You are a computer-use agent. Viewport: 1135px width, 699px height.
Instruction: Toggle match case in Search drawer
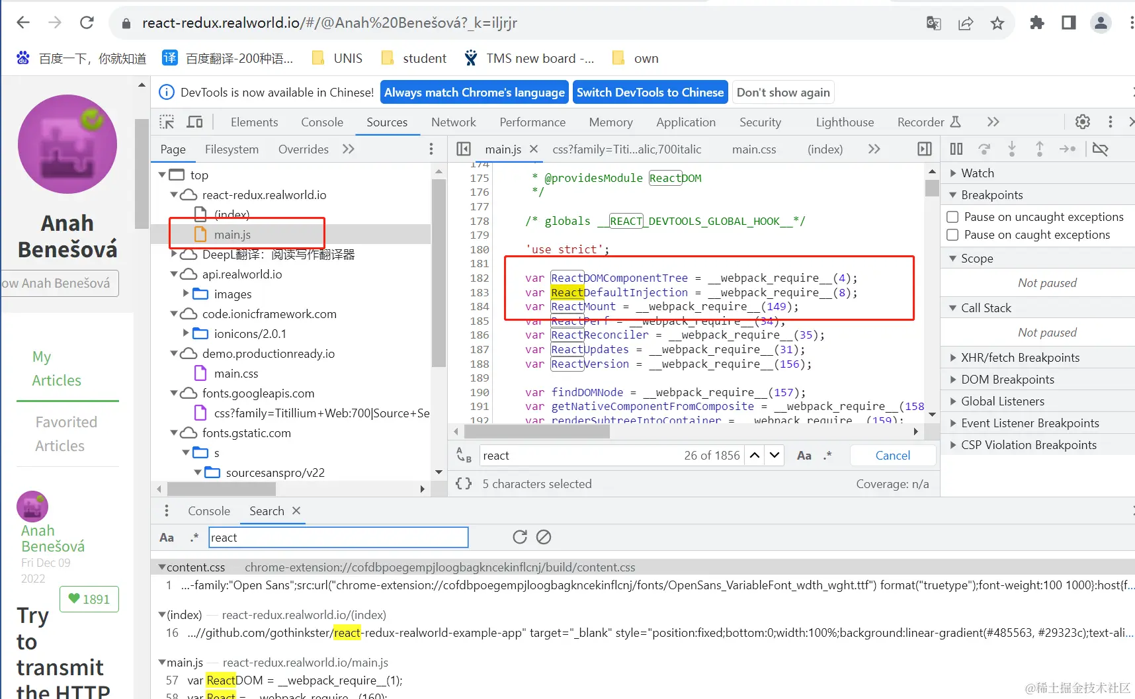167,538
